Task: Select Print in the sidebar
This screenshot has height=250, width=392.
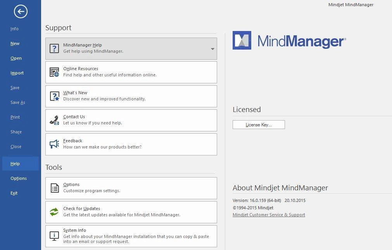Action: 15,117
